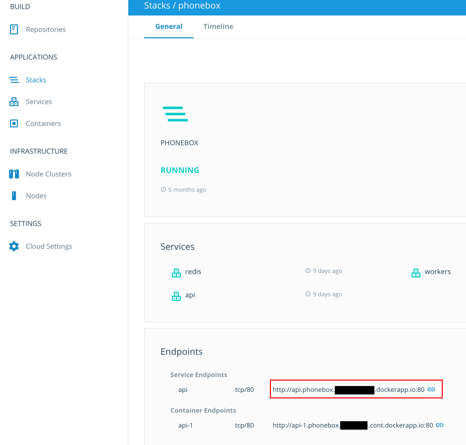This screenshot has height=445, width=466.
Task: Open the api service endpoint URL
Action: tap(347, 389)
